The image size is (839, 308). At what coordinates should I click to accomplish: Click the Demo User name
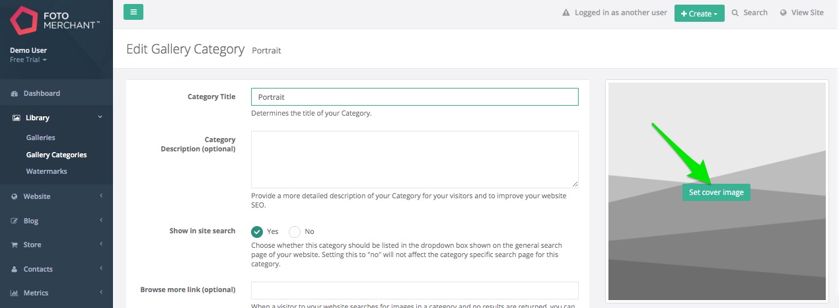pos(28,51)
